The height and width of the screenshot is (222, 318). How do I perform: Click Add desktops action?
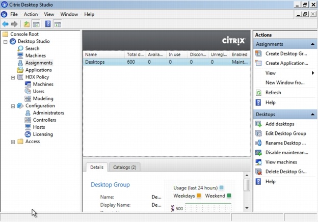click(x=280, y=124)
